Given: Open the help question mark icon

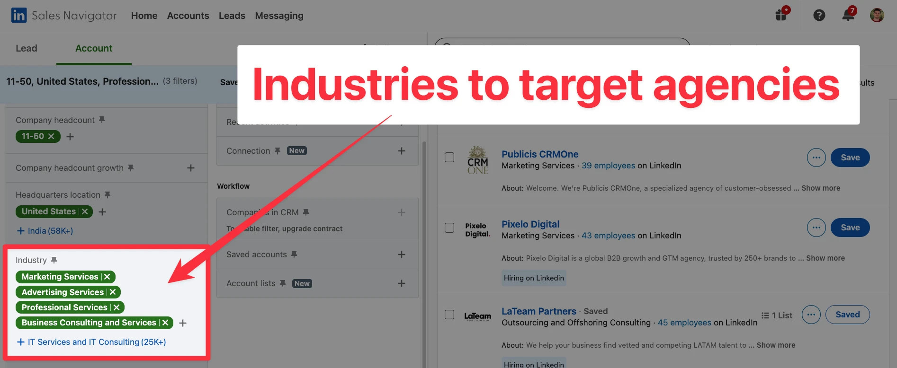Looking at the screenshot, I should (819, 15).
